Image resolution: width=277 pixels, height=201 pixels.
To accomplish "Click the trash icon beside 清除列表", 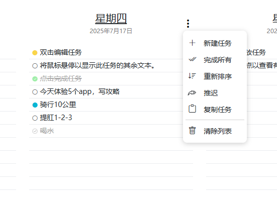I will pos(192,131).
